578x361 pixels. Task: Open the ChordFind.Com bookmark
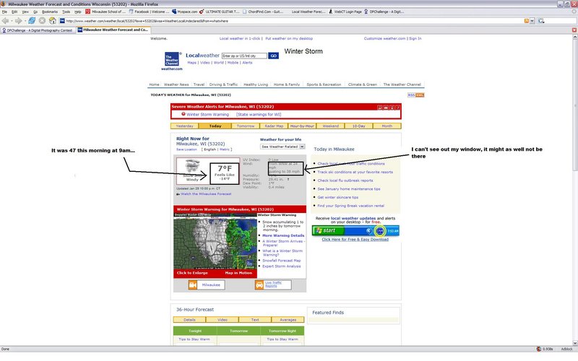pos(263,12)
